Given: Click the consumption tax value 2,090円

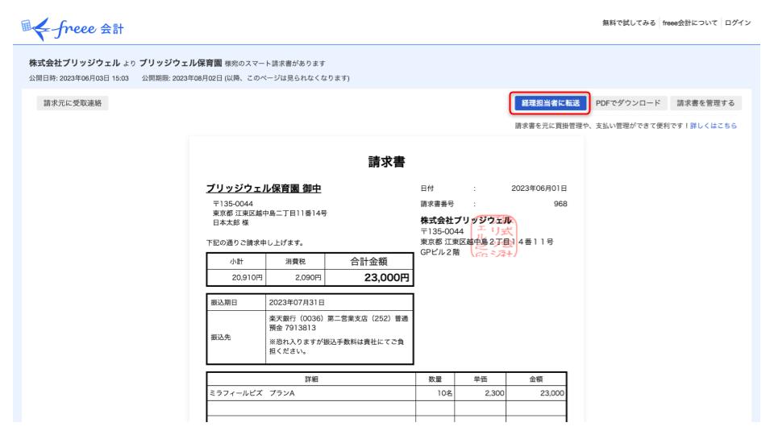Looking at the screenshot, I should pos(308,278).
